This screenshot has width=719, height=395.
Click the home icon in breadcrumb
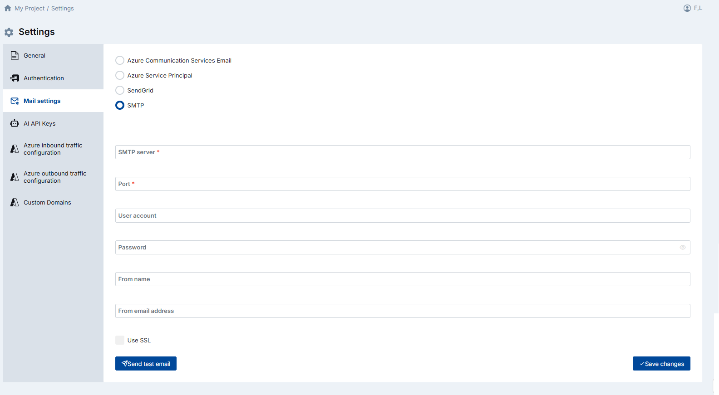pos(8,8)
